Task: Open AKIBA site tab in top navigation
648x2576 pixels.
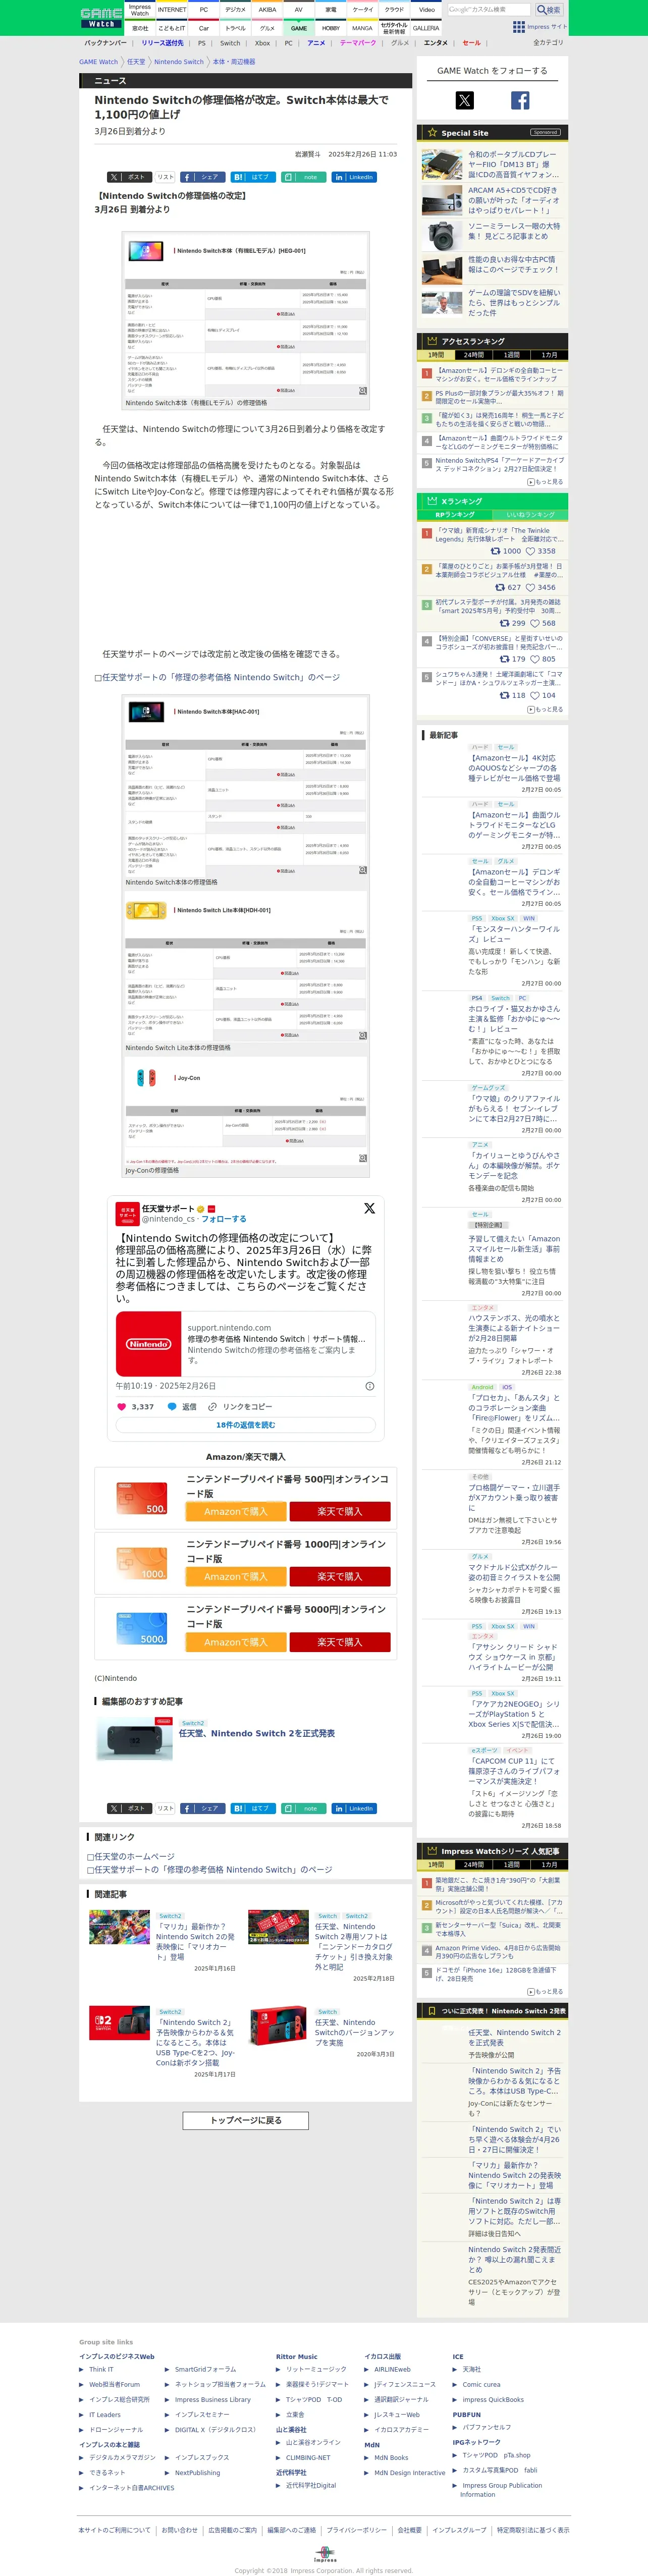Action: click(267, 9)
